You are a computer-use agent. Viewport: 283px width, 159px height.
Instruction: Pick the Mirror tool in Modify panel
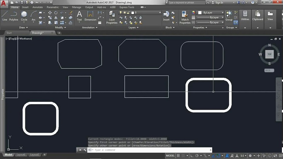coord(56,18)
